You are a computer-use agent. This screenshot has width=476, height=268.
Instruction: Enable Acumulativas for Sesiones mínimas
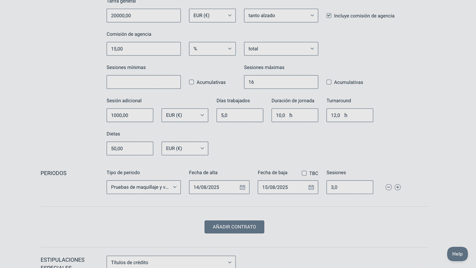[x=191, y=82]
